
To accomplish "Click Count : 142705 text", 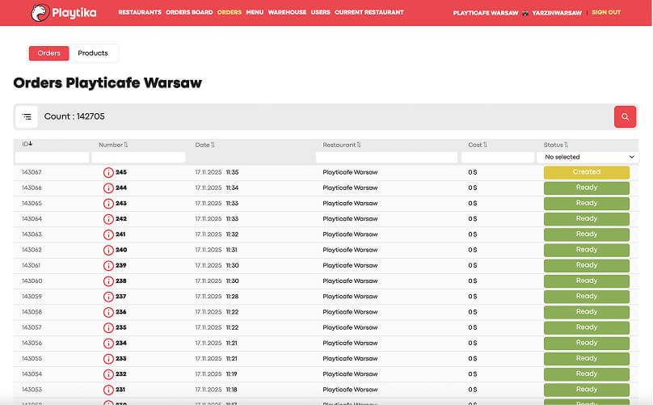I will pyautogui.click(x=74, y=116).
